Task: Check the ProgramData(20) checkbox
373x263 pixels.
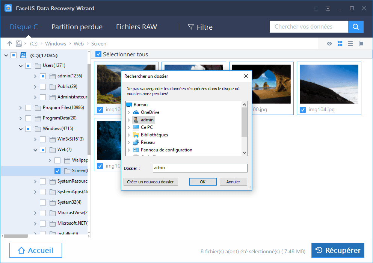Action: 28,118
